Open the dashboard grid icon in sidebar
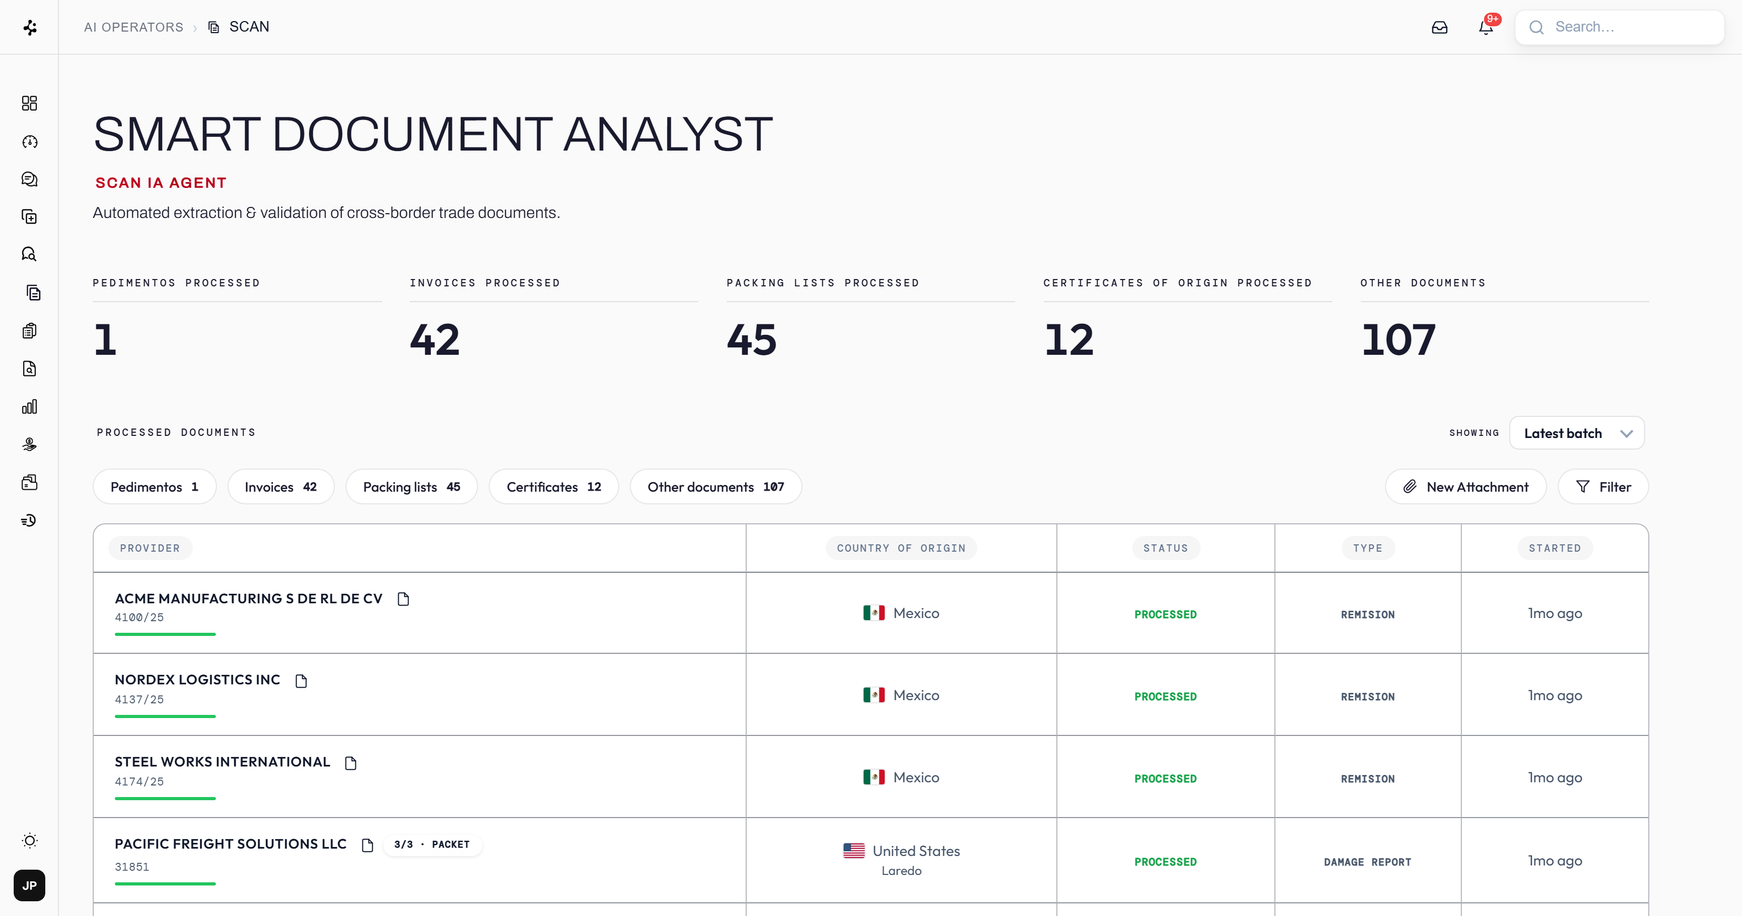Viewport: 1742px width, 916px height. point(29,103)
